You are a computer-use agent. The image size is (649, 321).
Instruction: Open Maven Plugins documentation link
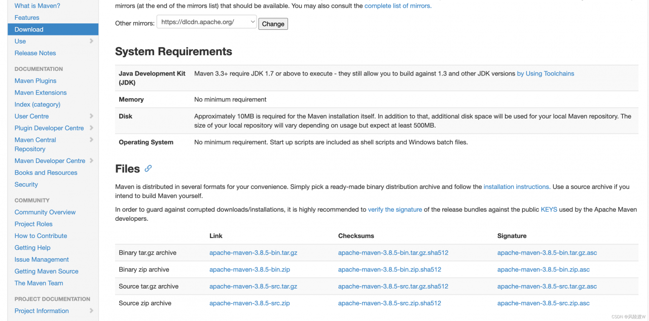pos(35,81)
